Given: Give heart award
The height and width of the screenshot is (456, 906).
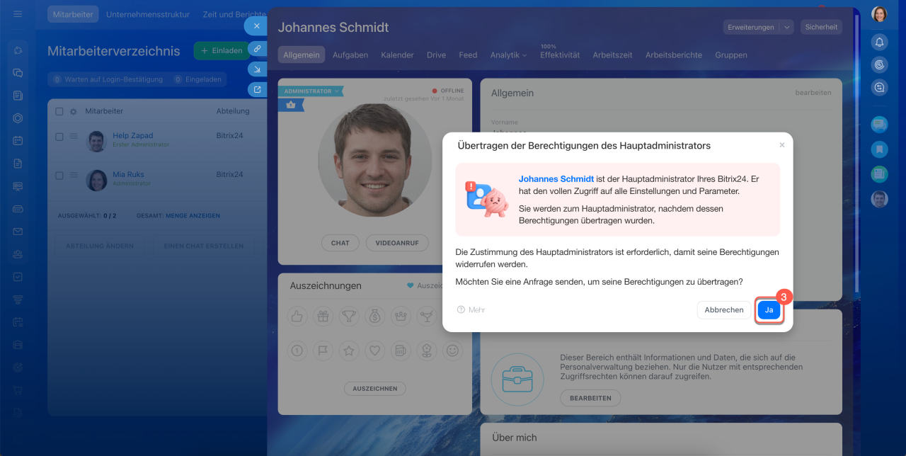Looking at the screenshot, I should 374,350.
